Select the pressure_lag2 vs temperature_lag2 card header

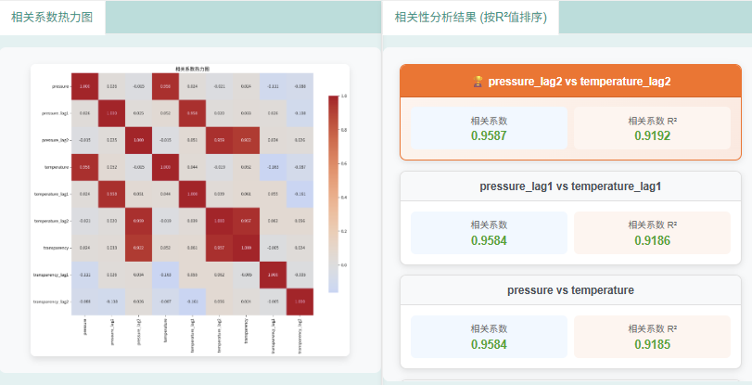[x=570, y=81]
